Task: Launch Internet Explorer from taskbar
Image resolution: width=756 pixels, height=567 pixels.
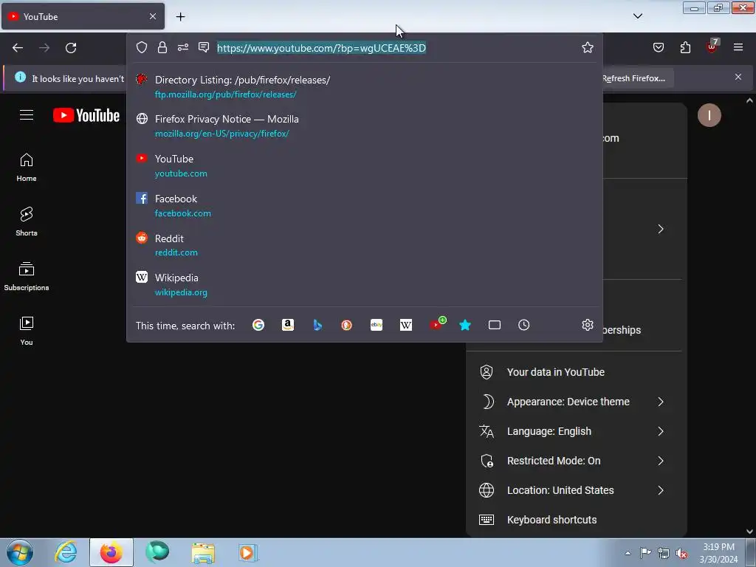Action: click(66, 552)
